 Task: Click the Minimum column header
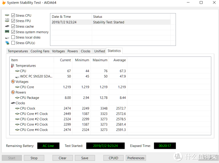point(81,60)
